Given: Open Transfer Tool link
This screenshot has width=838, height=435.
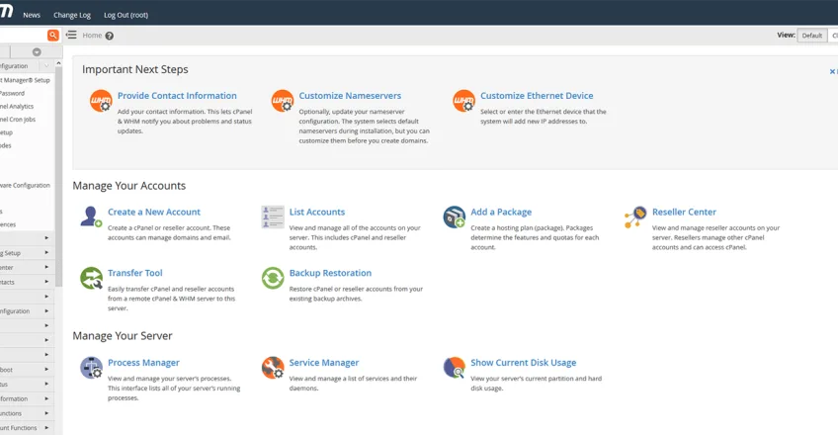Looking at the screenshot, I should pyautogui.click(x=134, y=273).
